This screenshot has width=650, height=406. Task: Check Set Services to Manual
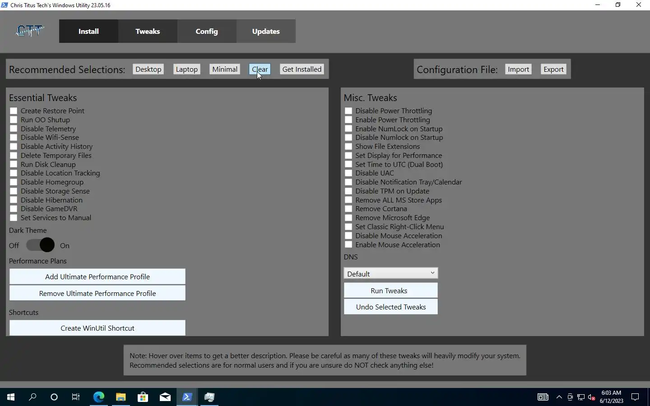[x=14, y=217]
